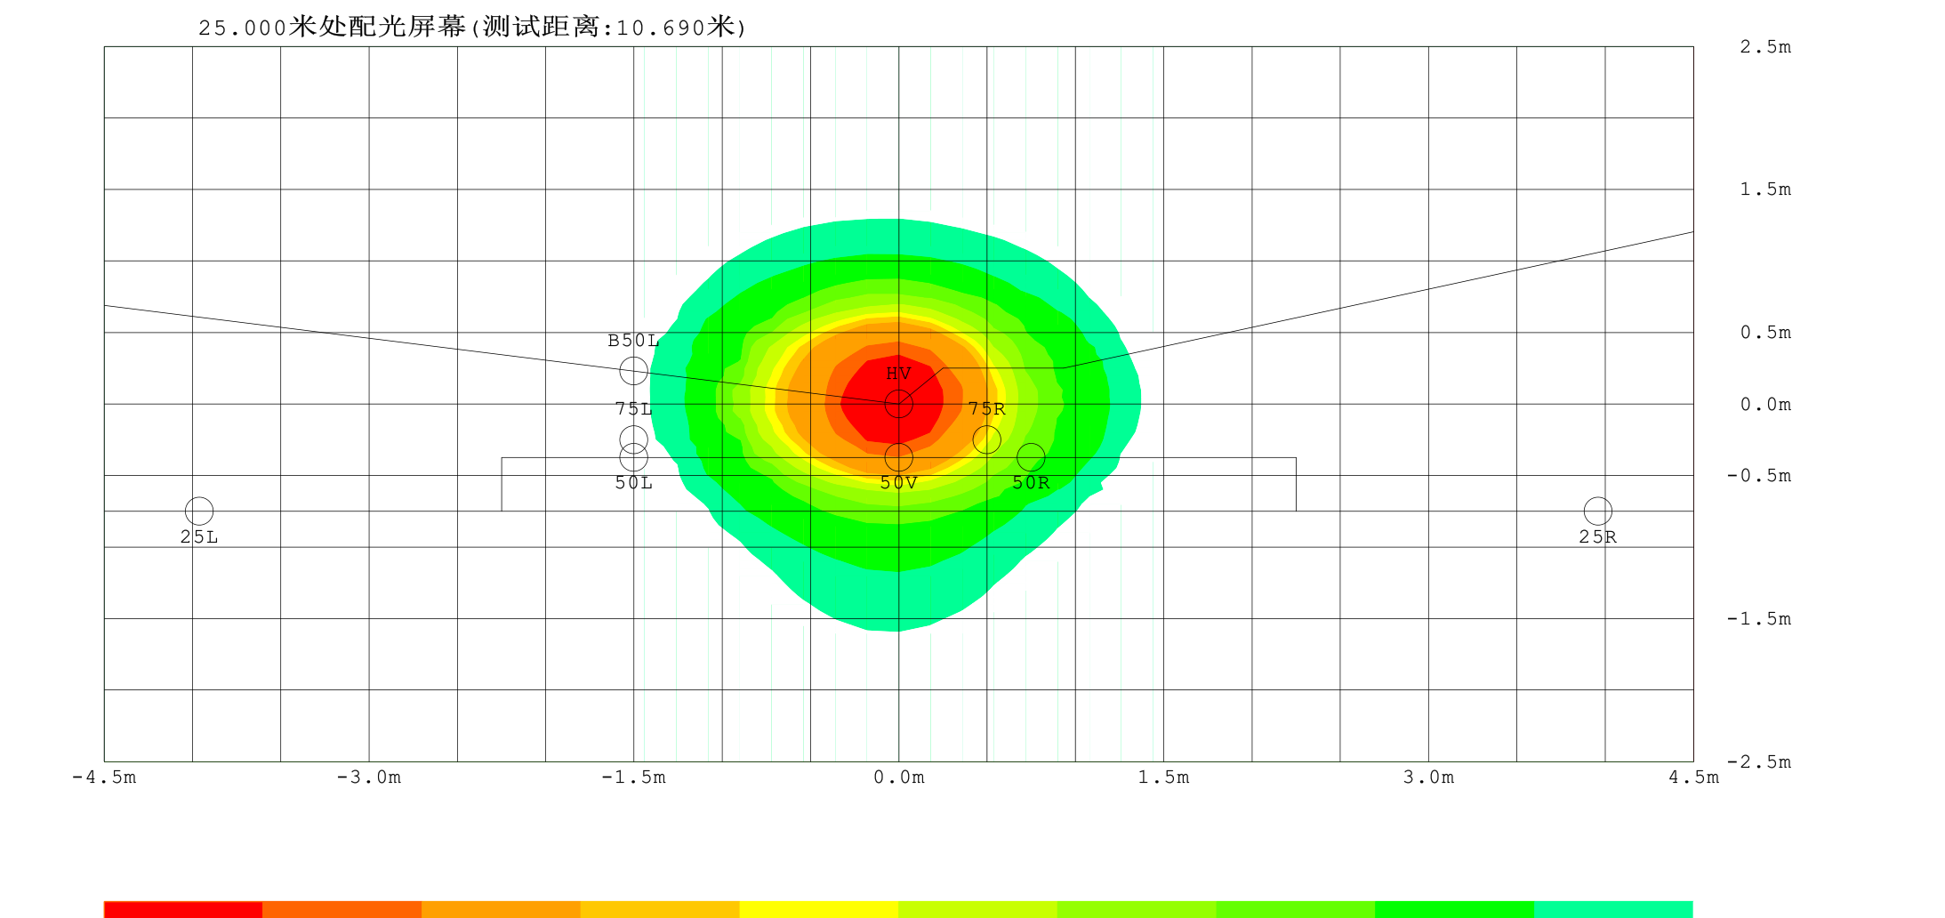Click the 50V test point circle

898,457
